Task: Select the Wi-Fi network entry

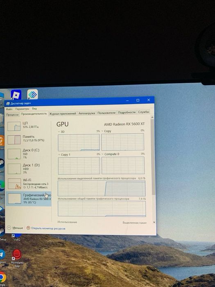Action: [28, 184]
